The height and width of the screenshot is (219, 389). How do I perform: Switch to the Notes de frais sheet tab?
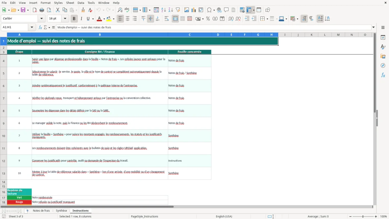click(x=41, y=211)
